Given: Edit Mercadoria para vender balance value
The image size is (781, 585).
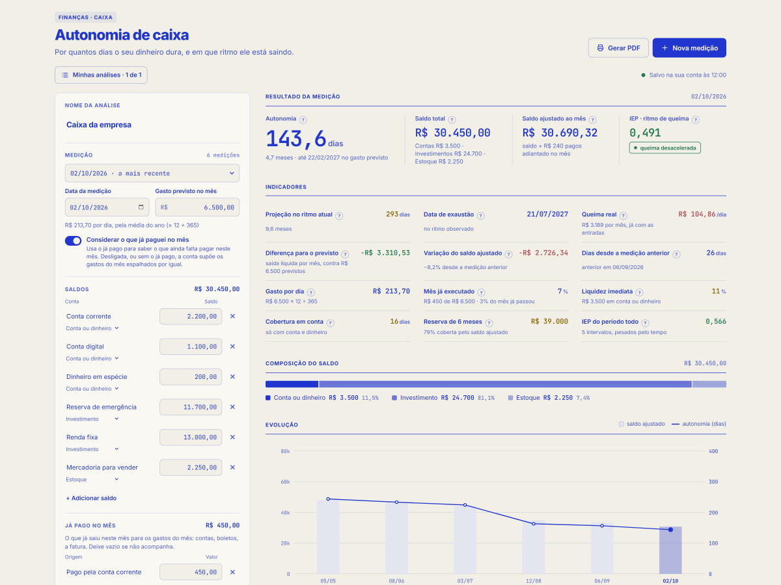Looking at the screenshot, I should (x=191, y=467).
